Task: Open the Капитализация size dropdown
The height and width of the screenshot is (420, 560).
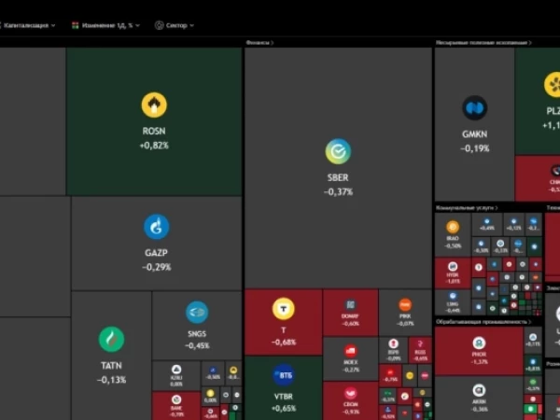Action: tap(27, 25)
